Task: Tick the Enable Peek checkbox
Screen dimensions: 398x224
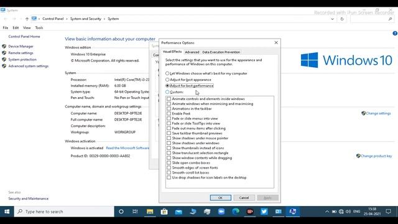Action: click(169, 113)
